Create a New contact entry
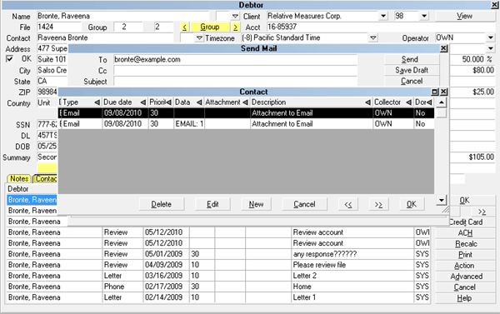This screenshot has height=314, width=500. 256,204
